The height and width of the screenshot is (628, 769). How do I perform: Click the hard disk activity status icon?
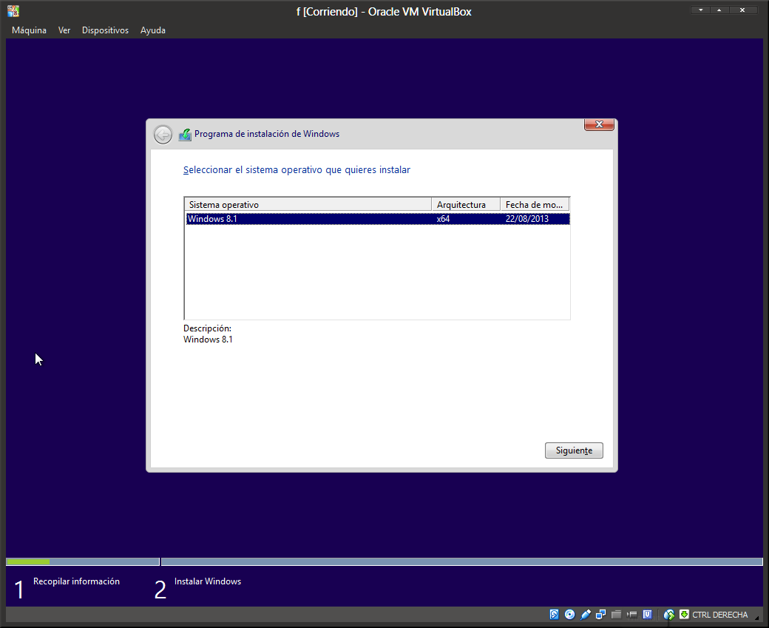coord(554,614)
